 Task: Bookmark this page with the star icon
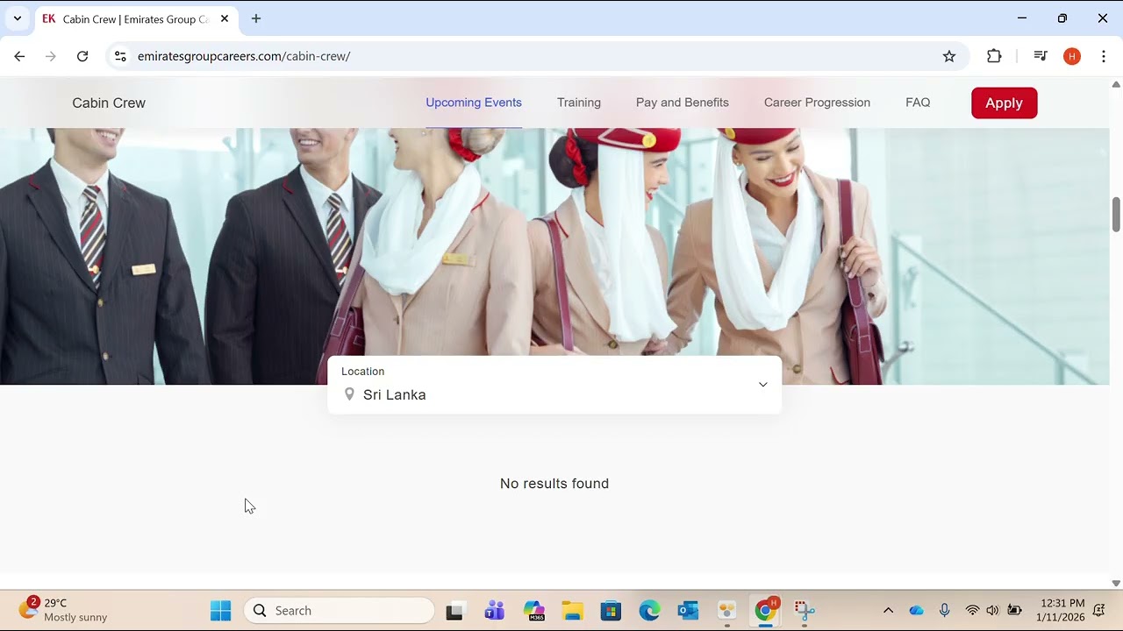949,56
